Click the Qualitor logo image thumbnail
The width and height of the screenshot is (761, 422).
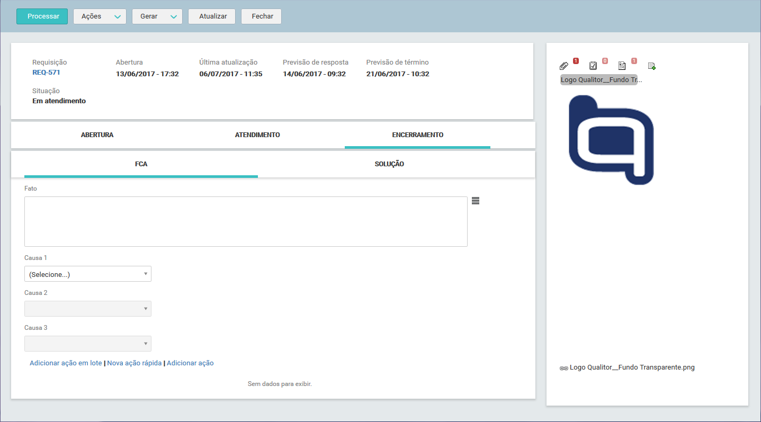(611, 140)
